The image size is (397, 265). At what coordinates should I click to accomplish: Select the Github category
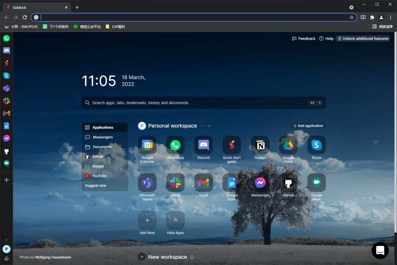pyautogui.click(x=105, y=157)
